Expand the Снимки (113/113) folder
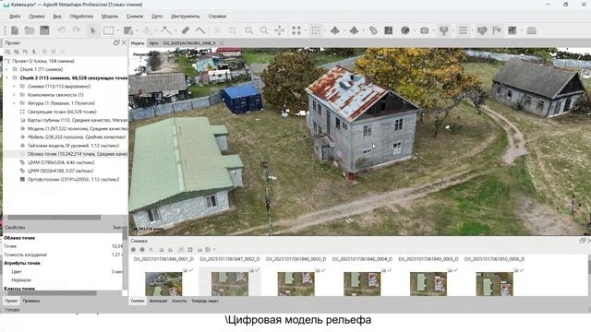This screenshot has height=332, width=591. (x=14, y=86)
